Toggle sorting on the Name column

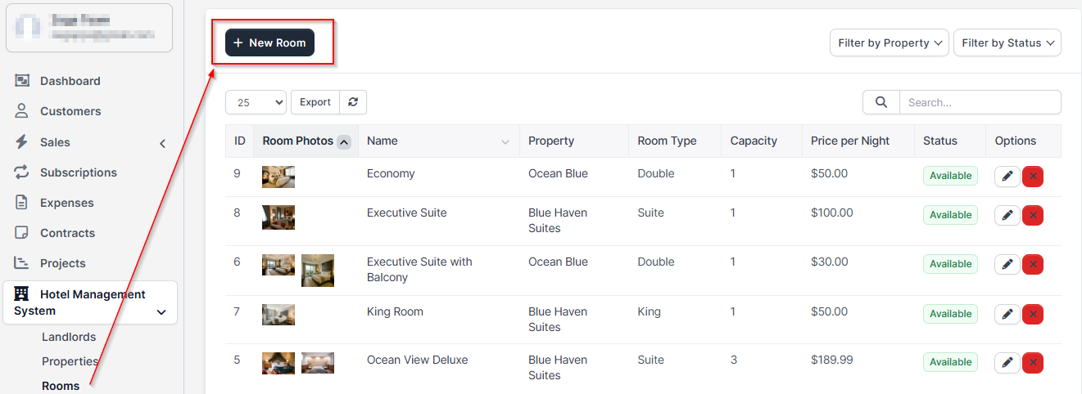(505, 141)
